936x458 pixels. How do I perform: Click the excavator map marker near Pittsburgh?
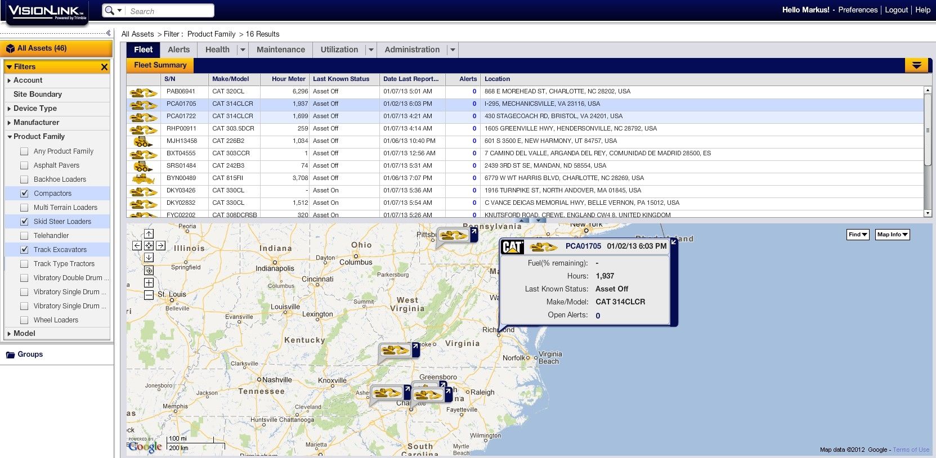point(453,235)
